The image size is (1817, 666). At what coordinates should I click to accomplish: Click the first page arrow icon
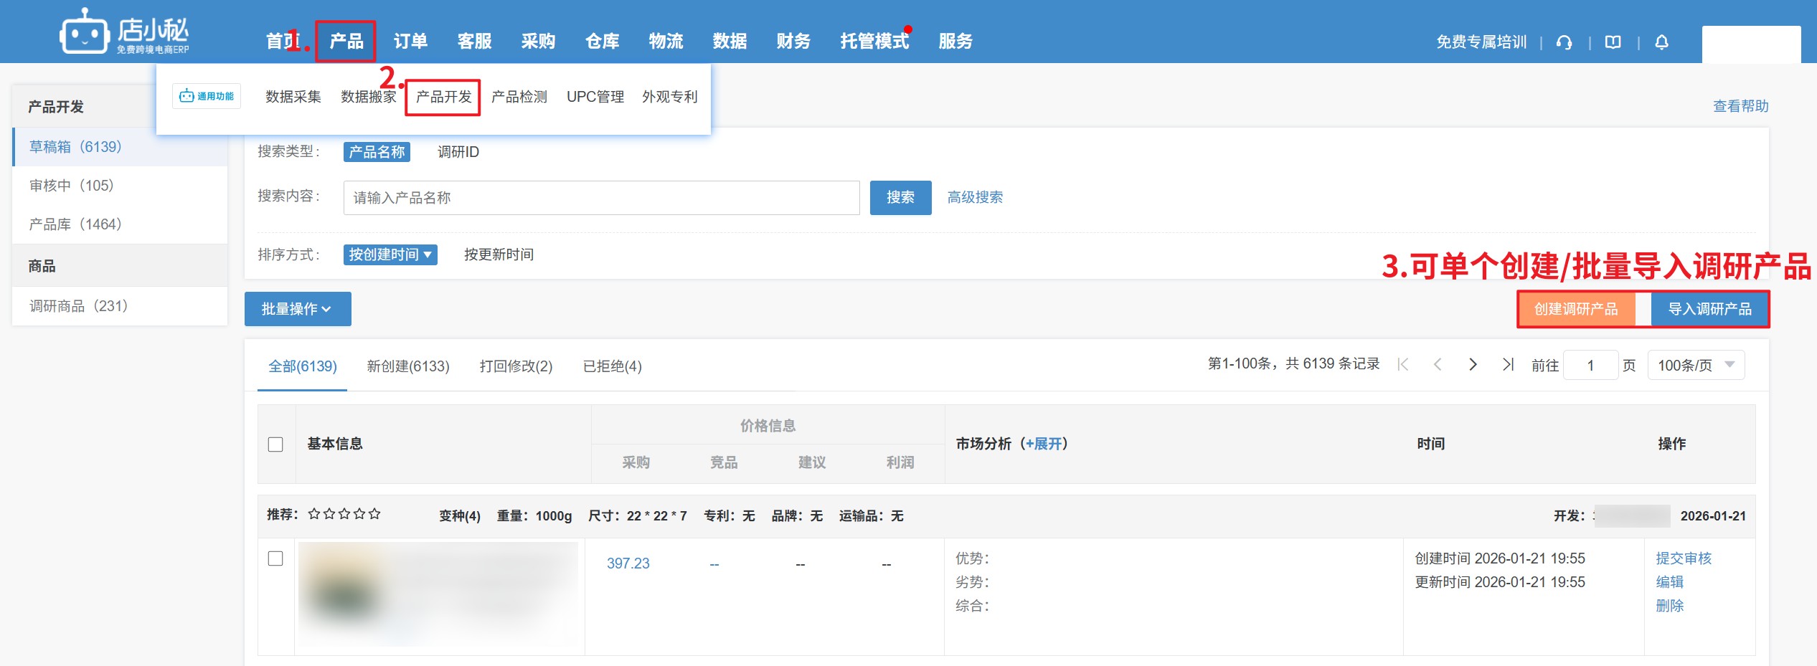pos(1403,365)
